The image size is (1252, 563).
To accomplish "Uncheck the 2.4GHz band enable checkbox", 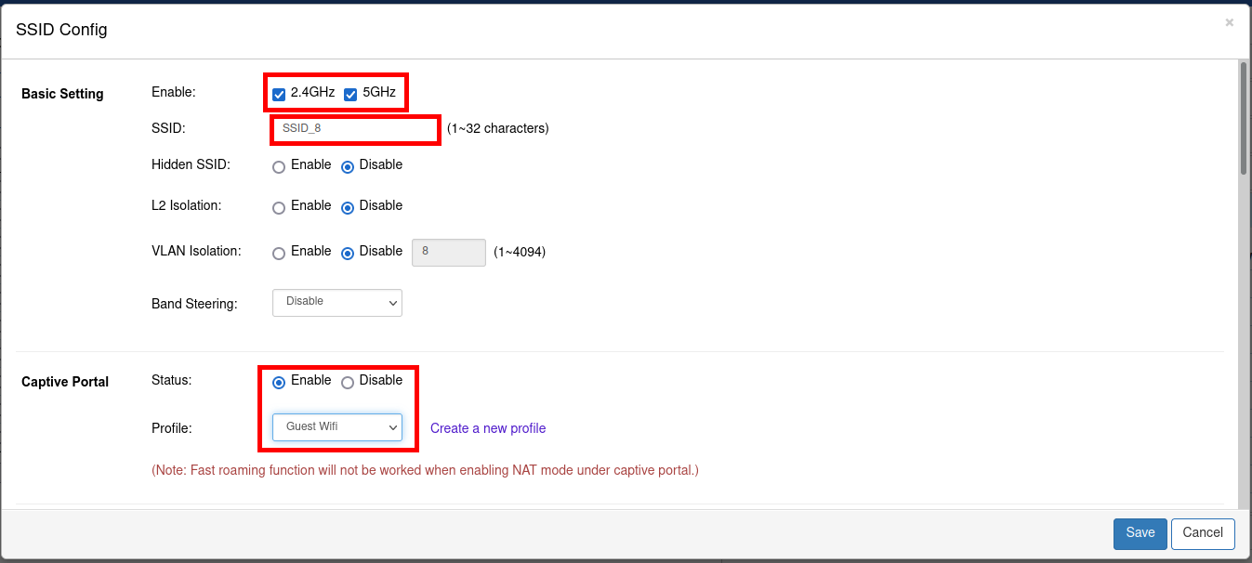I will (x=279, y=93).
